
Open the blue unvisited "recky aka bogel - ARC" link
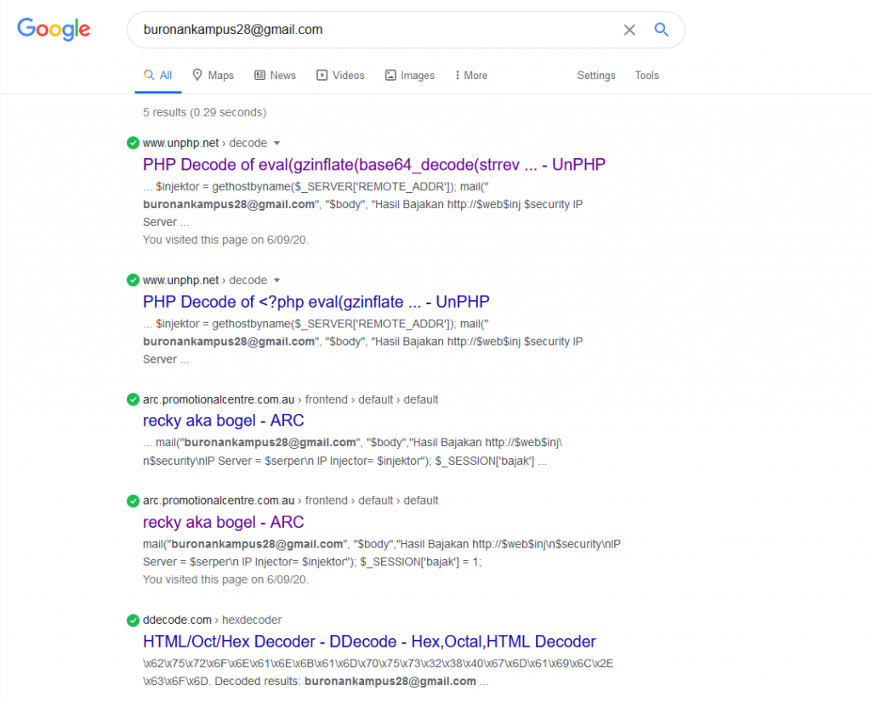click(x=224, y=421)
